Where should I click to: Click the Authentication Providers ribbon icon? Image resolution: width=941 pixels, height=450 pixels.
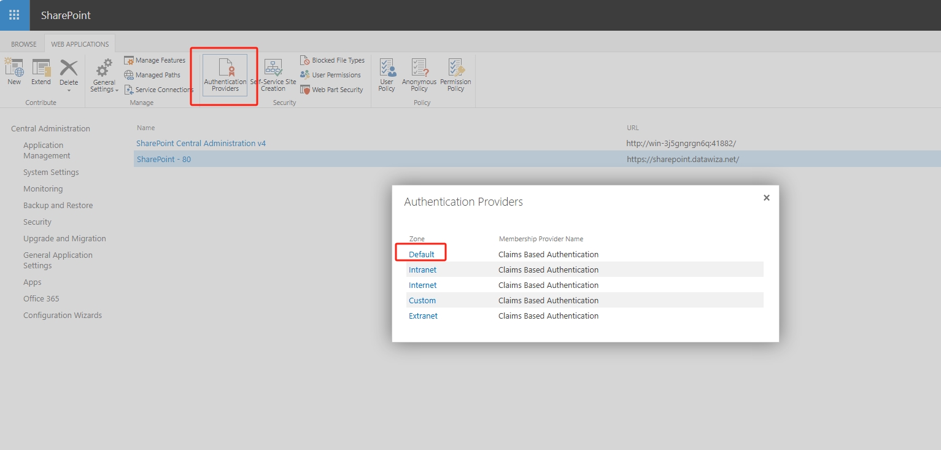[225, 76]
